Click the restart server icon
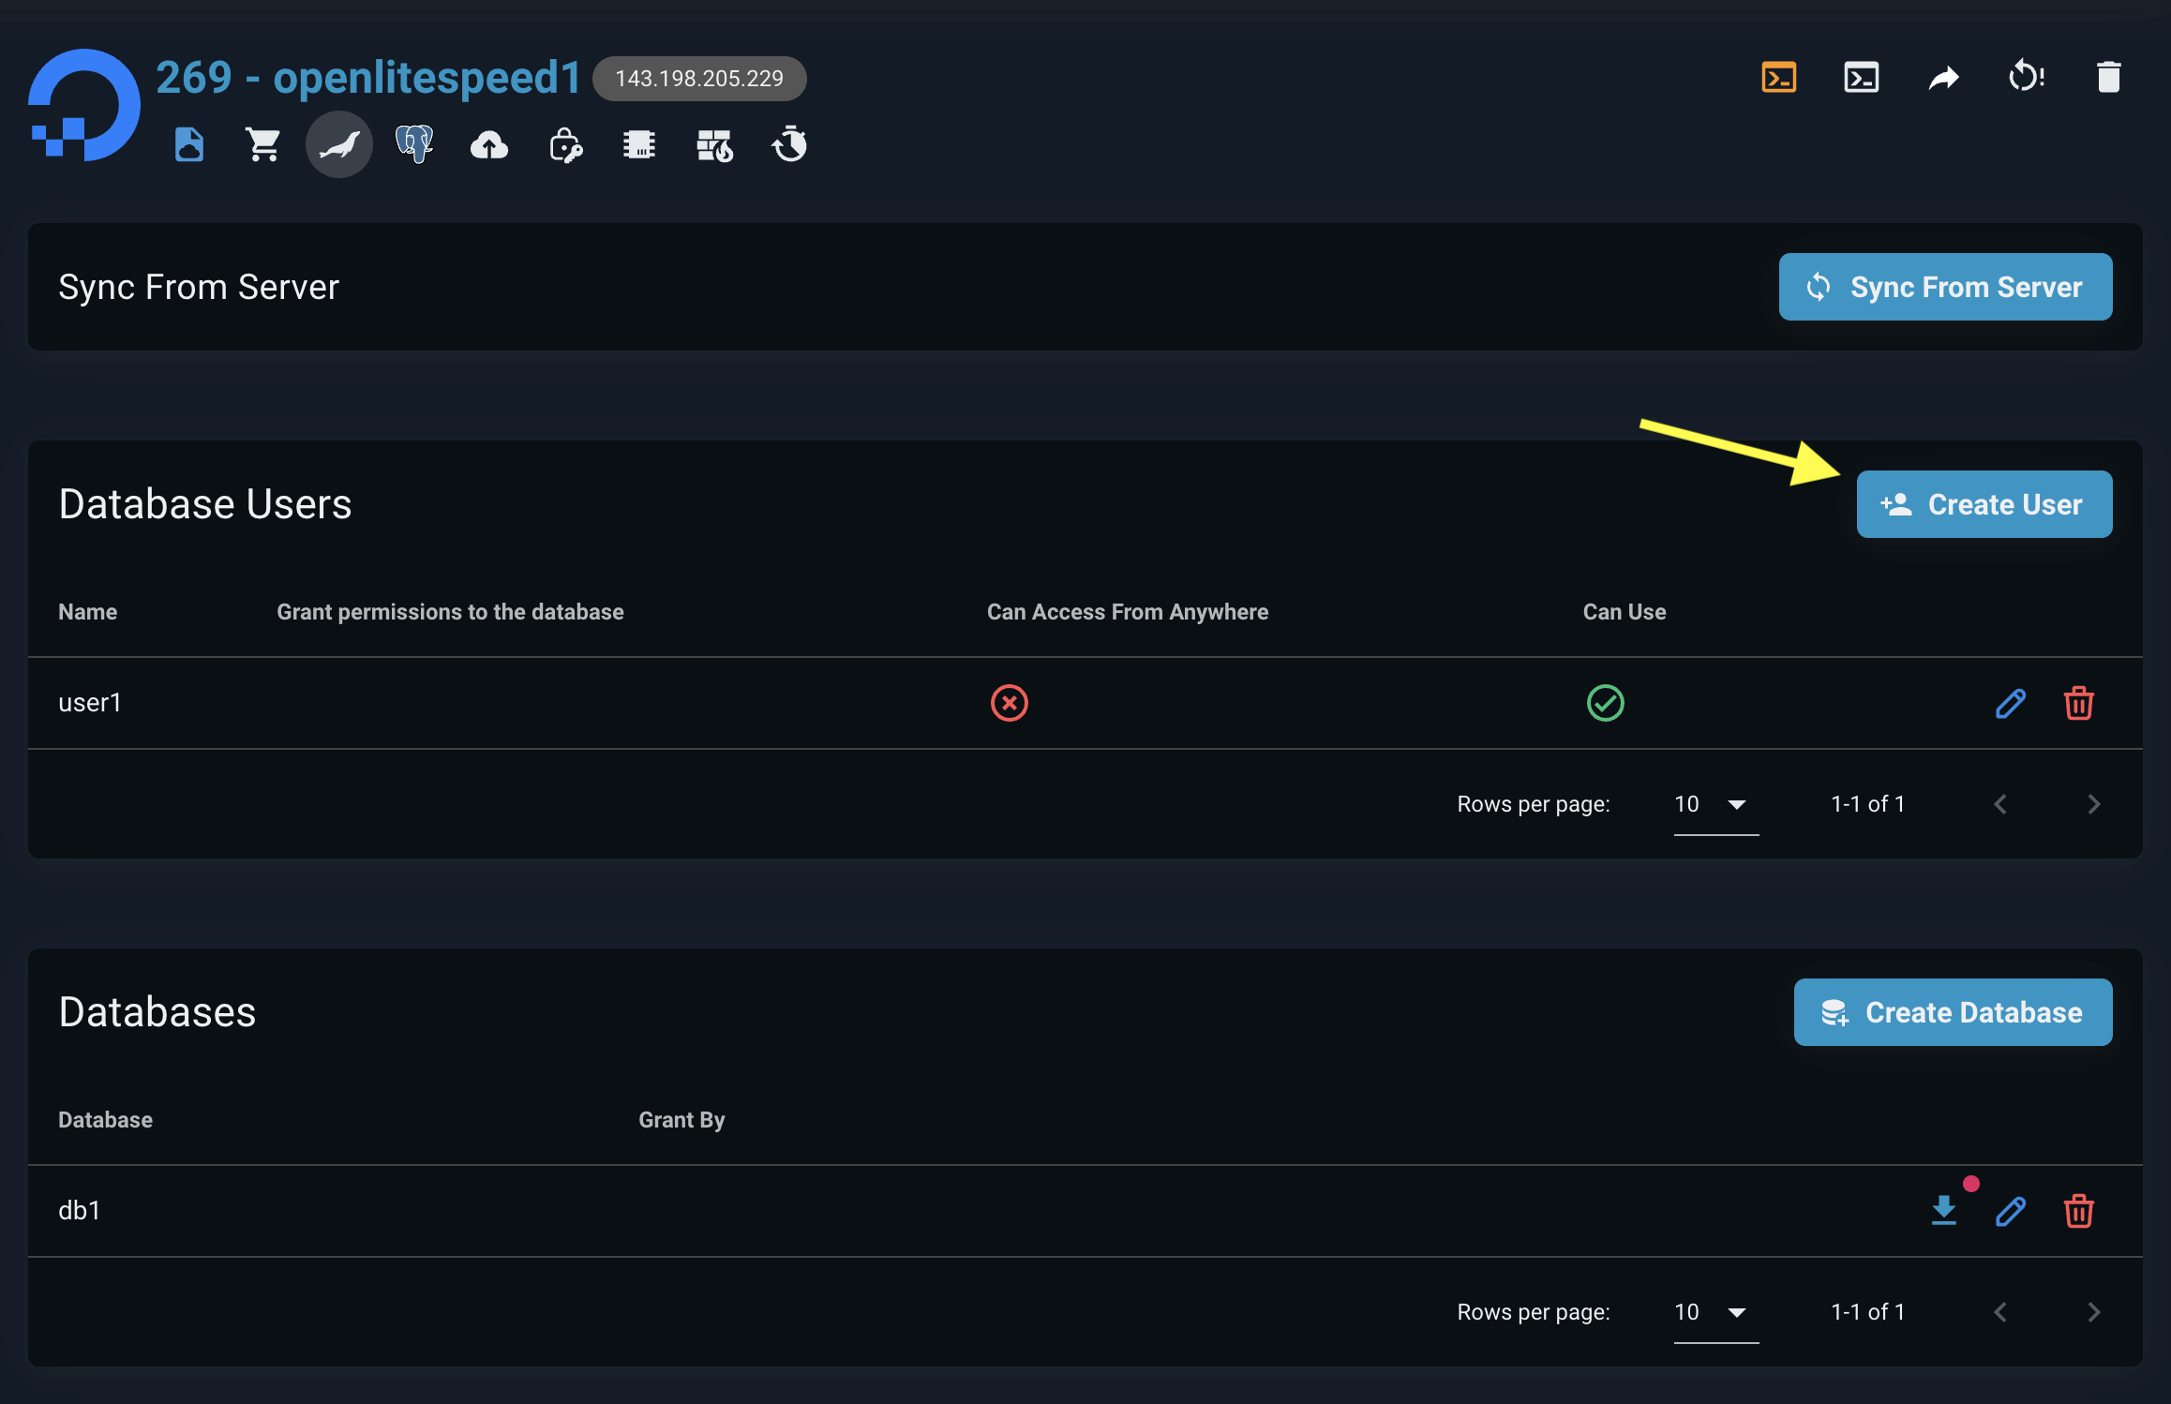This screenshot has width=2171, height=1404. coord(2026,77)
